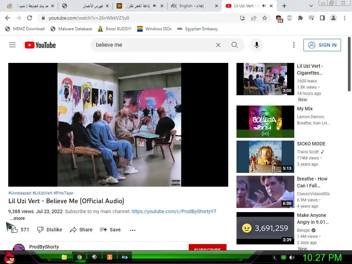Open the Chrome three-dot menu
The height and width of the screenshot is (264, 352).
(344, 18)
